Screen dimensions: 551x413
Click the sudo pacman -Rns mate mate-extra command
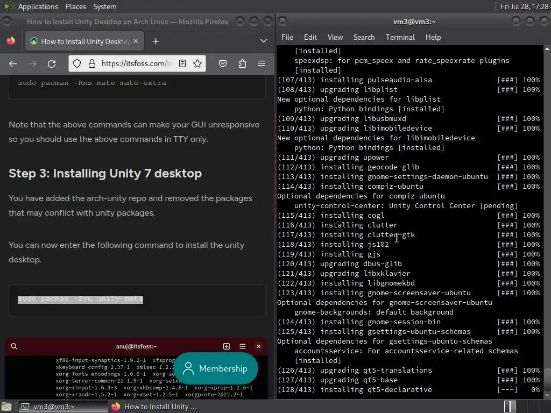91,83
